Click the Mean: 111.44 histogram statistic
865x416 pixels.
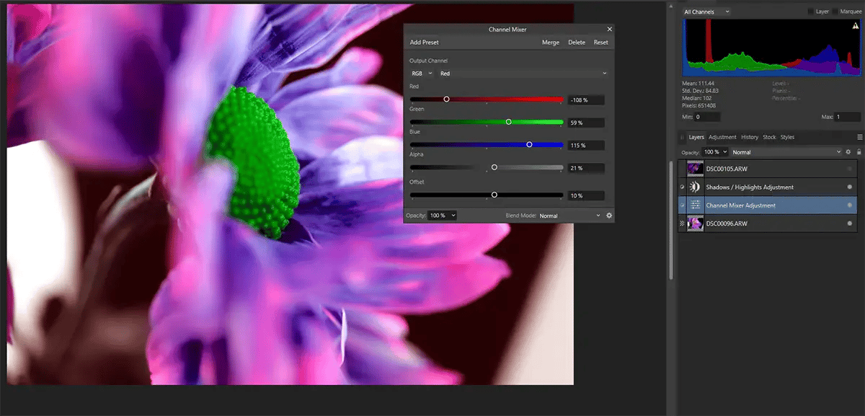pyautogui.click(x=698, y=84)
